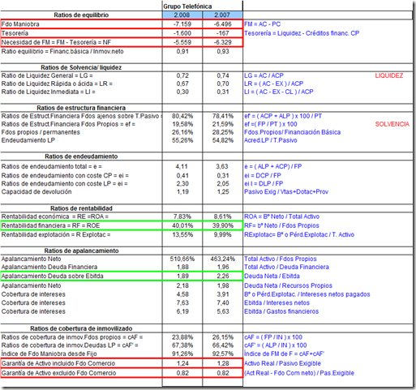Select 'Ratios de cobertura de inmovilizado' heading
Viewport: 416px width, 390px height.
[81, 328]
